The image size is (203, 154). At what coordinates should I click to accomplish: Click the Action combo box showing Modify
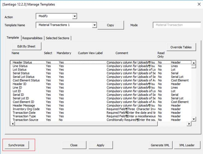pyautogui.click(x=57, y=16)
